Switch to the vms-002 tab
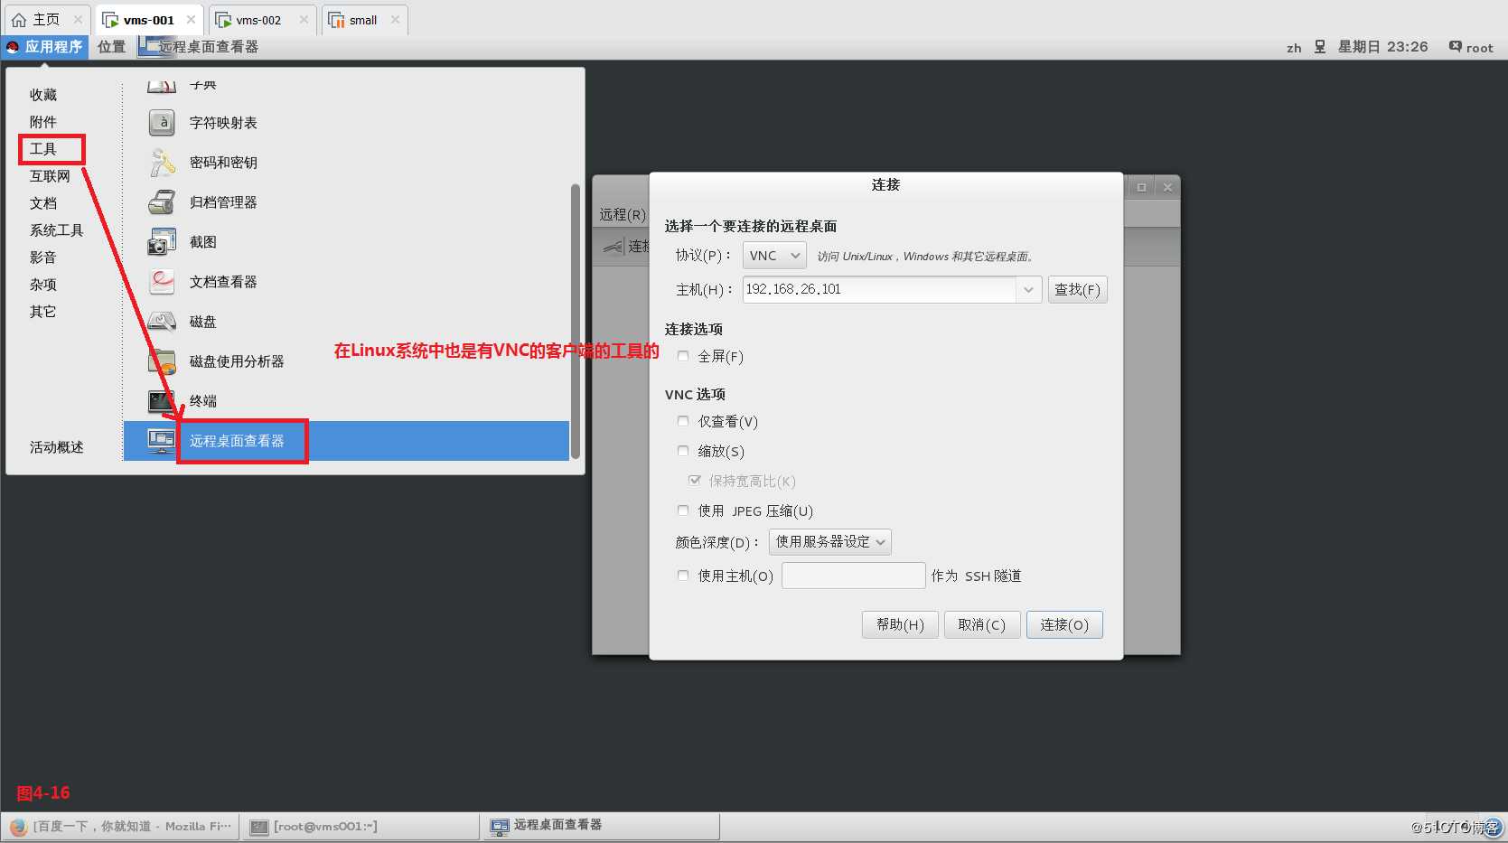 [x=260, y=18]
